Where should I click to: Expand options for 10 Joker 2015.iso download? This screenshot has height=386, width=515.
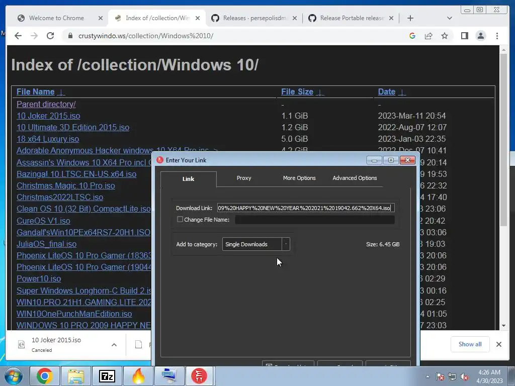114,345
